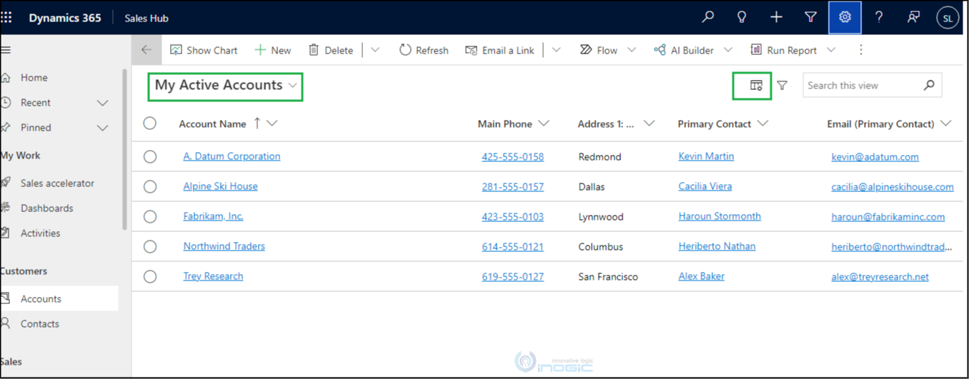Open the app launcher waffle icon
969x379 pixels.
pyautogui.click(x=6, y=18)
